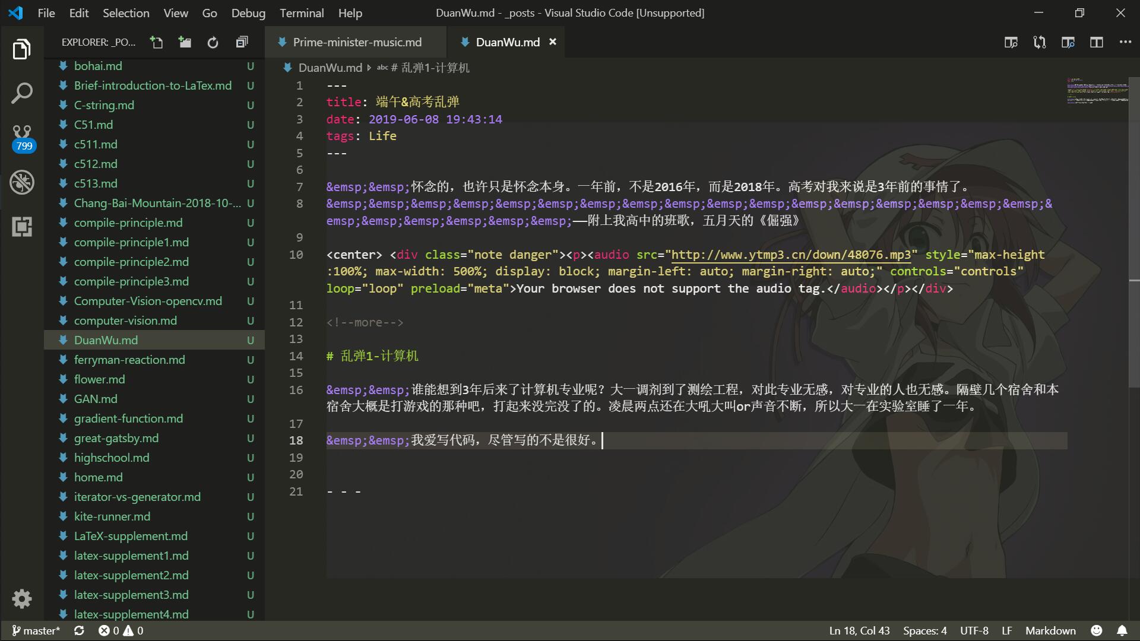Image resolution: width=1140 pixels, height=641 pixels.
Task: Switch to Prime-minister-music.md tab
Action: point(357,42)
